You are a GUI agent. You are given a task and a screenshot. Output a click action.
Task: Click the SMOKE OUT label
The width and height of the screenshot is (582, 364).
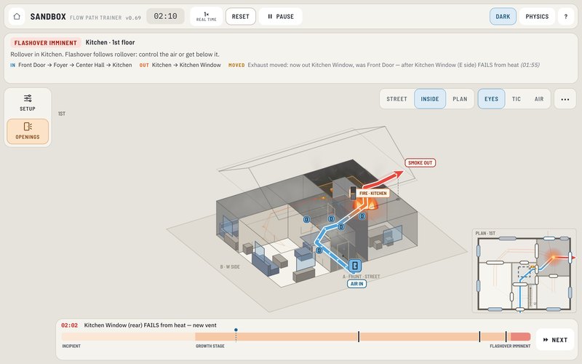click(x=420, y=162)
